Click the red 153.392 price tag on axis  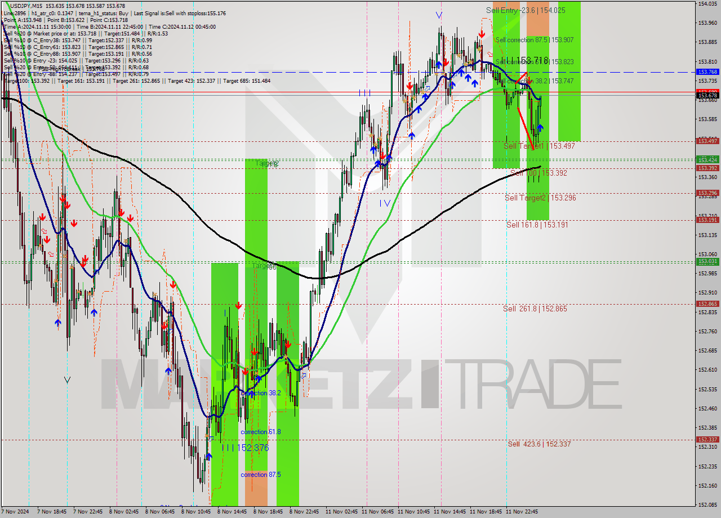(707, 168)
